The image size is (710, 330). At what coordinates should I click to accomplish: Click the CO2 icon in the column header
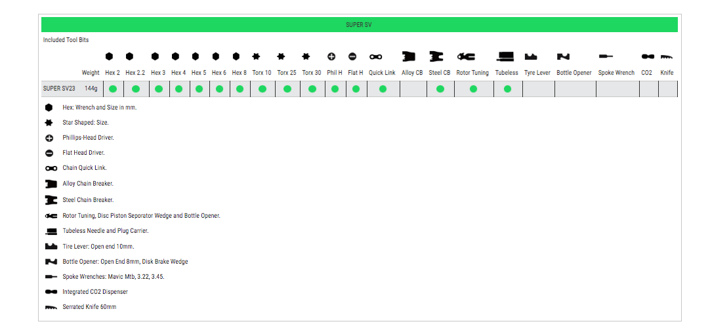click(x=647, y=57)
